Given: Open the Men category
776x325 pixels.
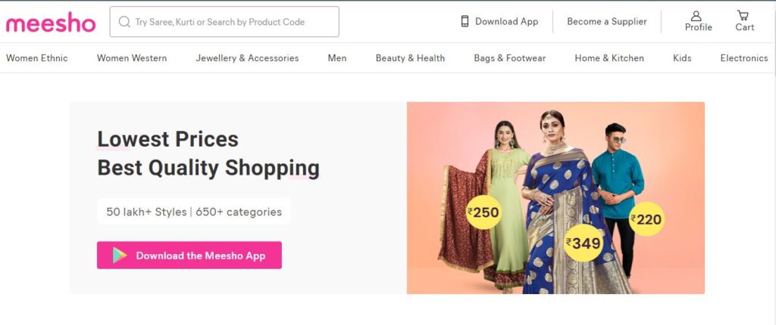Looking at the screenshot, I should (337, 58).
